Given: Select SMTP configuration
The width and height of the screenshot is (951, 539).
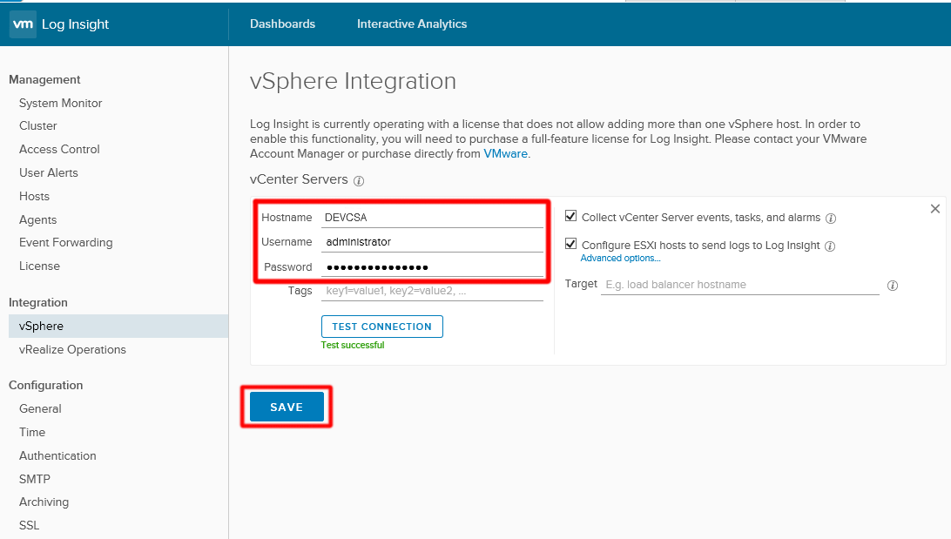Looking at the screenshot, I should click(35, 479).
